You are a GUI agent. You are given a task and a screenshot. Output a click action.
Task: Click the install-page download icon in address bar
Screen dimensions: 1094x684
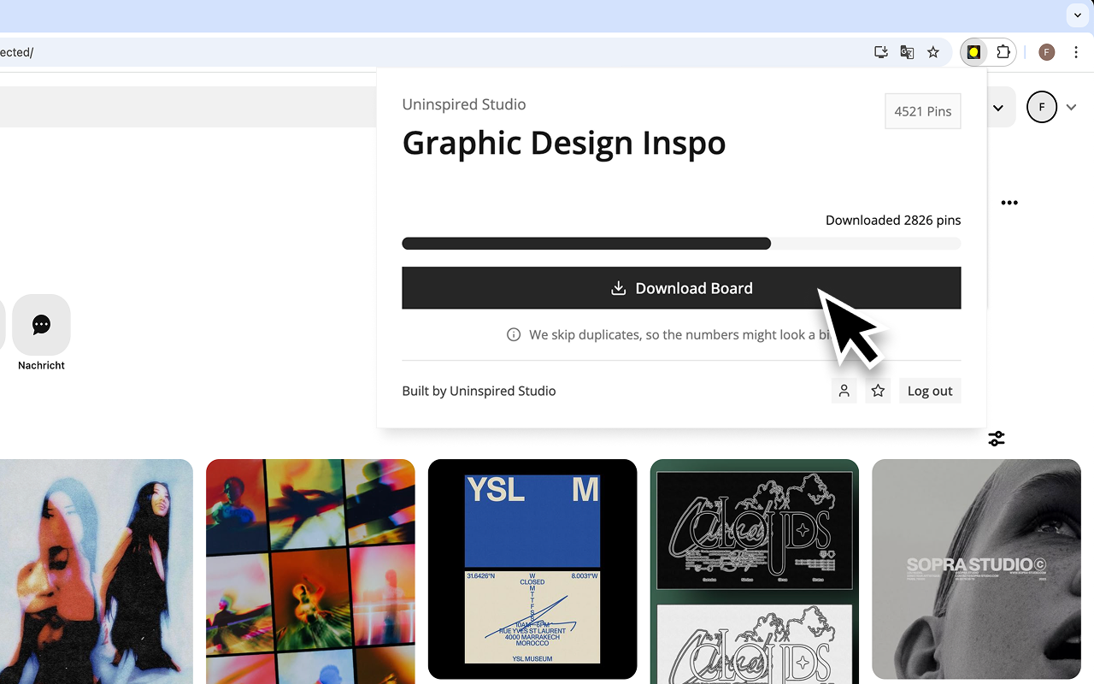click(880, 52)
